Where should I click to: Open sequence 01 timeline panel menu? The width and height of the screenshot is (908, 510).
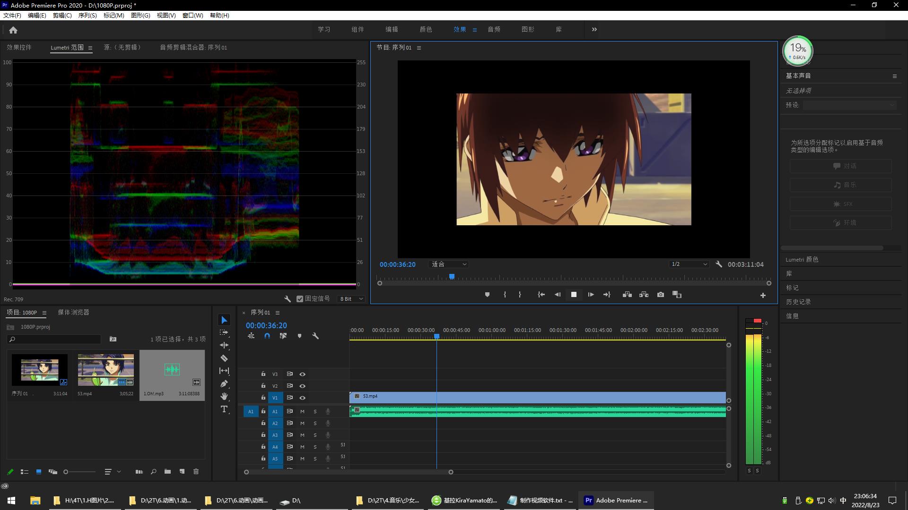(278, 313)
